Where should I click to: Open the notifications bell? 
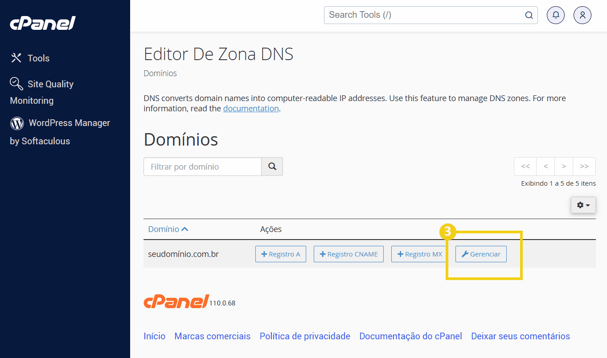point(556,15)
